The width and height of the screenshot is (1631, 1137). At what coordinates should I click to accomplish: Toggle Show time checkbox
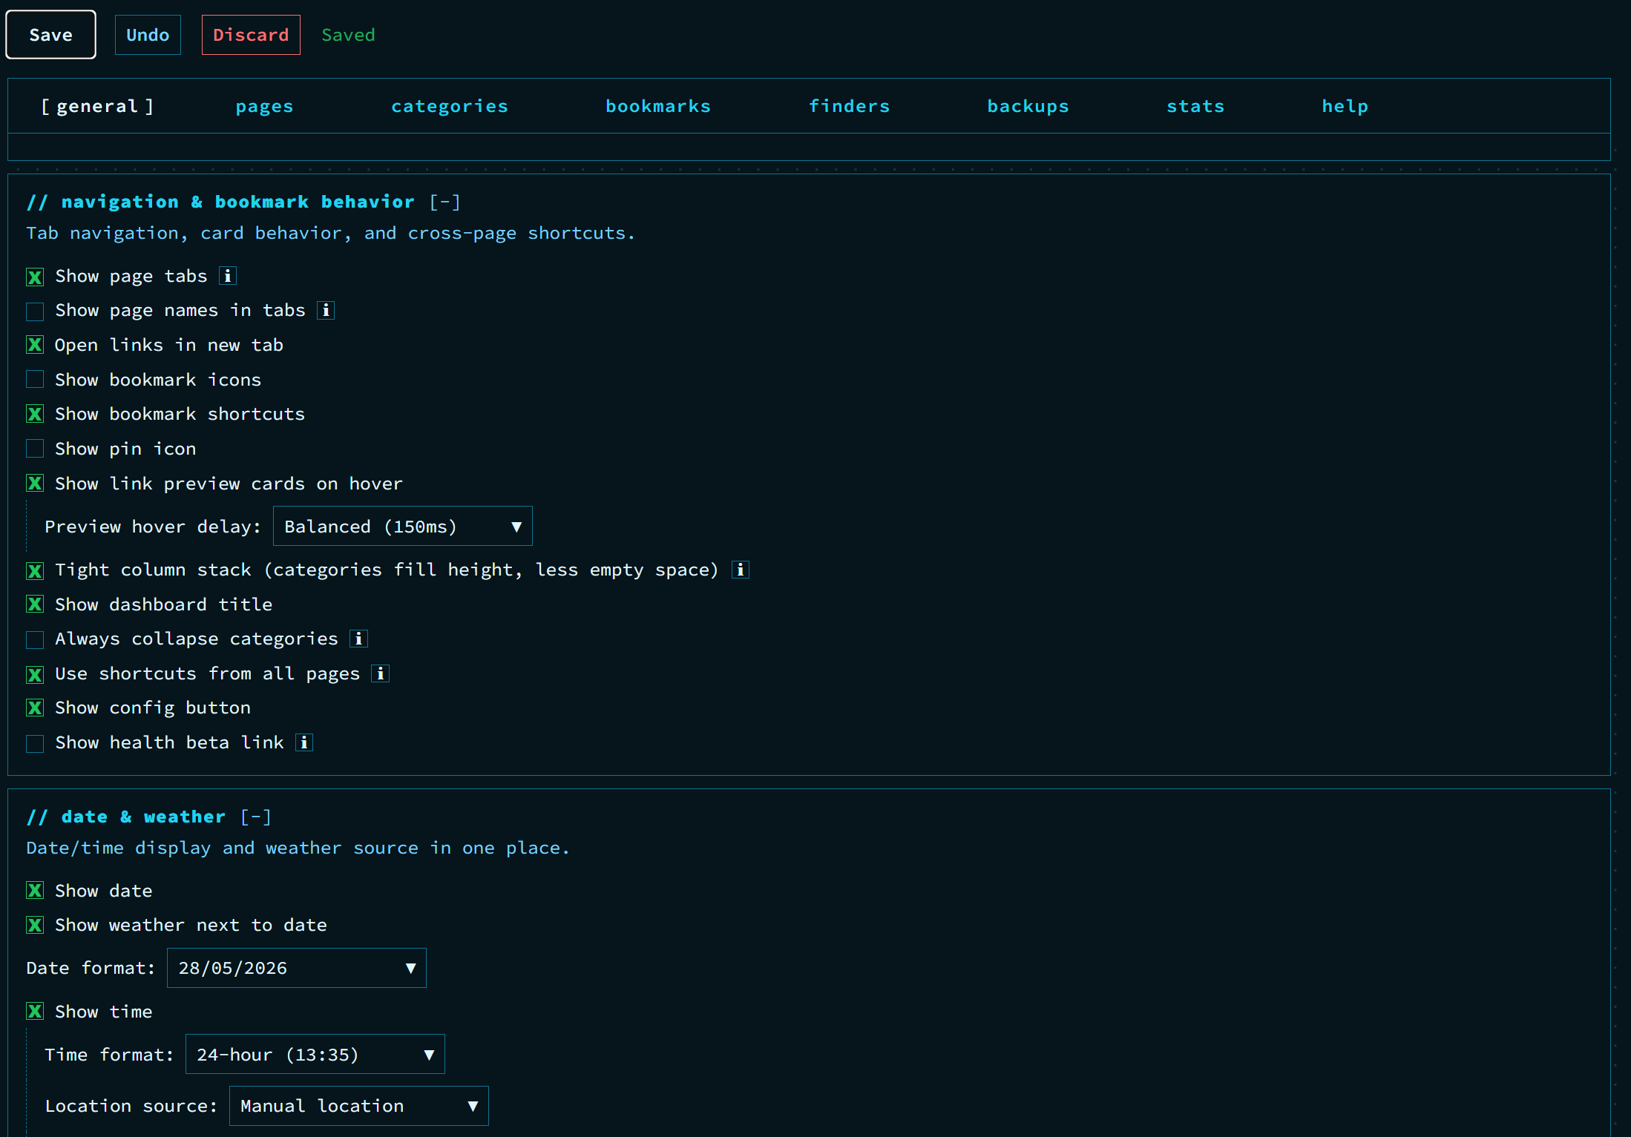click(x=35, y=1012)
